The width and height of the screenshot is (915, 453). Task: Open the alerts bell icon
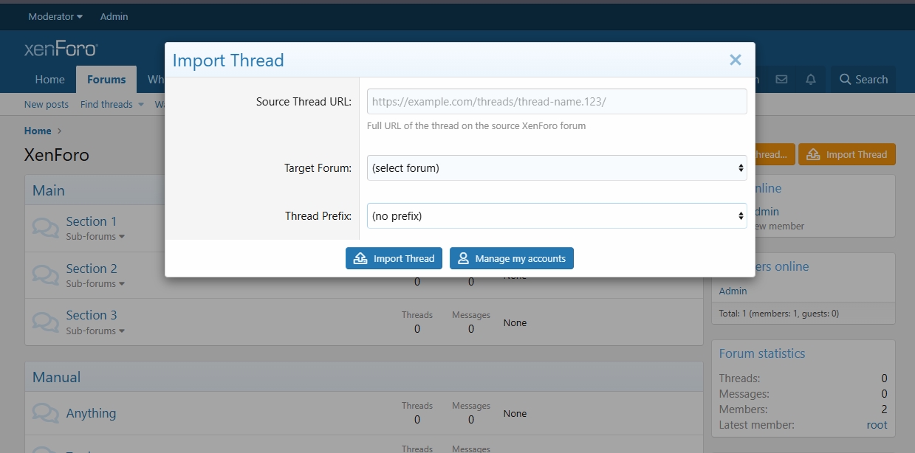coord(811,80)
